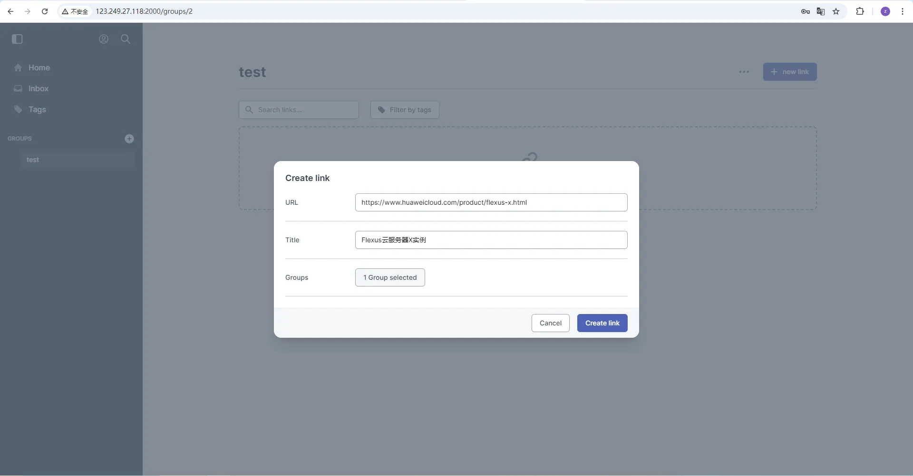Image resolution: width=913 pixels, height=476 pixels.
Task: Open the three-dots options menu
Action: point(744,72)
